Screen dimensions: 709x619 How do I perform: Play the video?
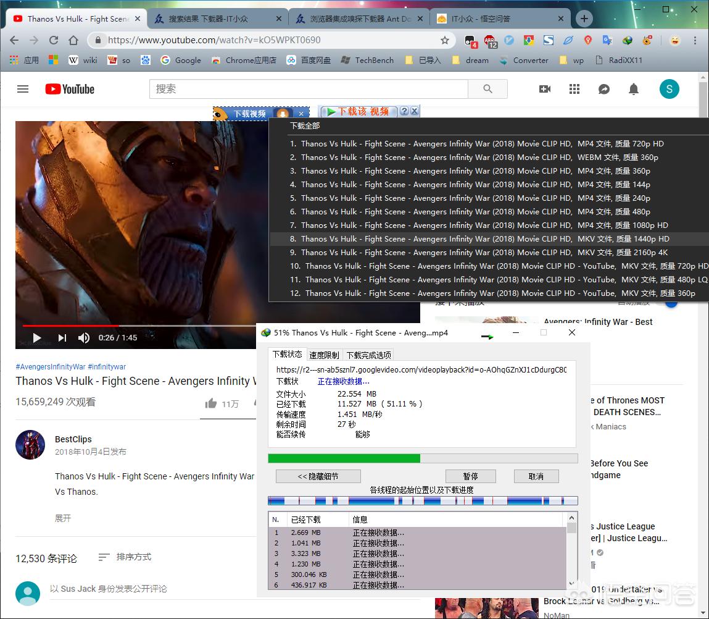click(x=37, y=338)
